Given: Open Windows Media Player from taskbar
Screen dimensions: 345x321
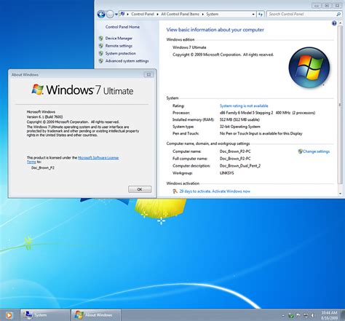Looking at the screenshot, I should 9,315.
